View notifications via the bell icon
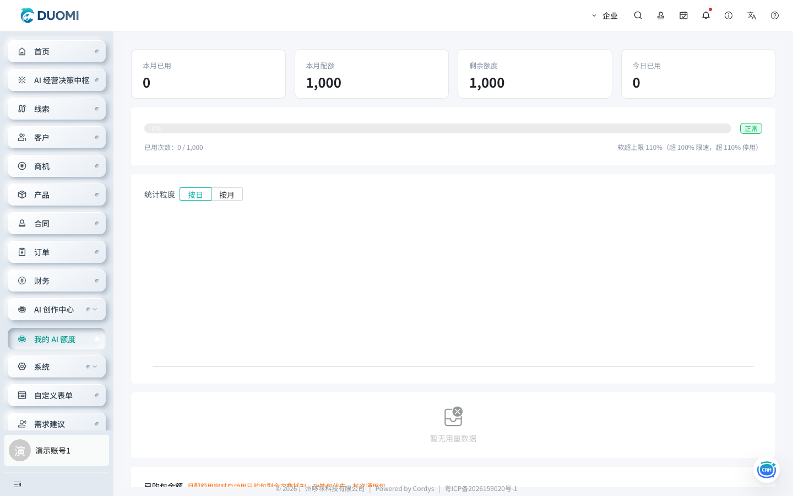This screenshot has height=496, width=793. click(706, 15)
